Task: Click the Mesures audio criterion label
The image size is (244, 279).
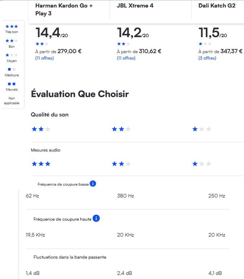Action: (46, 150)
